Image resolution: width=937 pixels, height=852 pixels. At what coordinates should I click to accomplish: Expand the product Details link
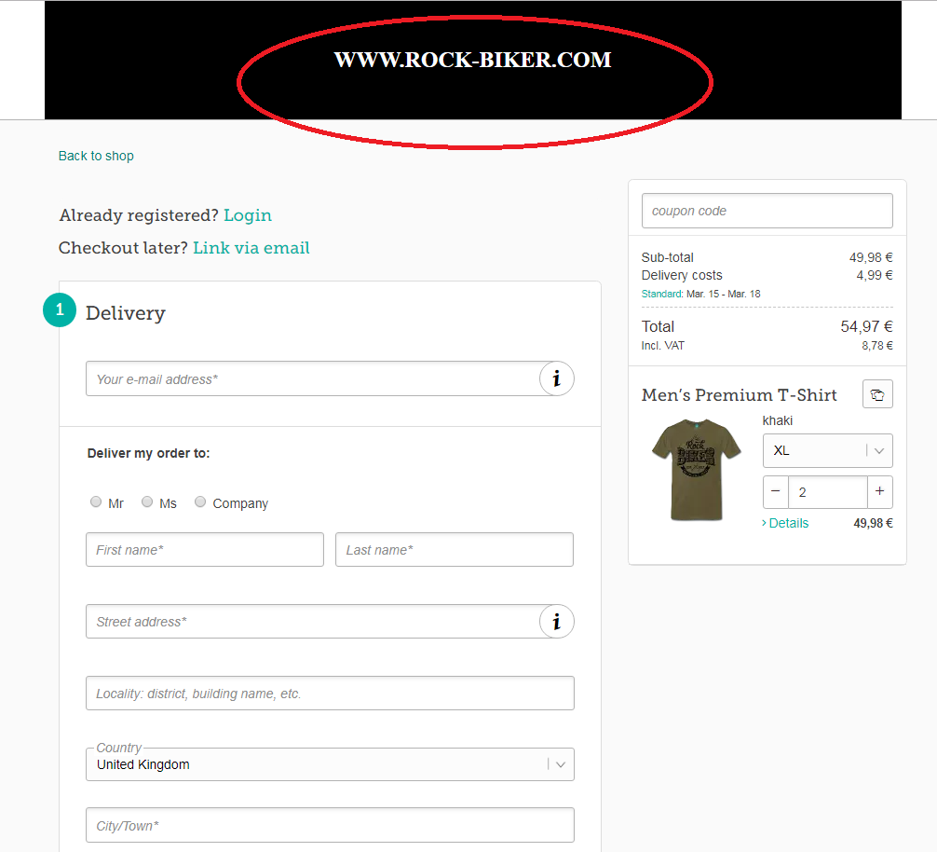[788, 523]
